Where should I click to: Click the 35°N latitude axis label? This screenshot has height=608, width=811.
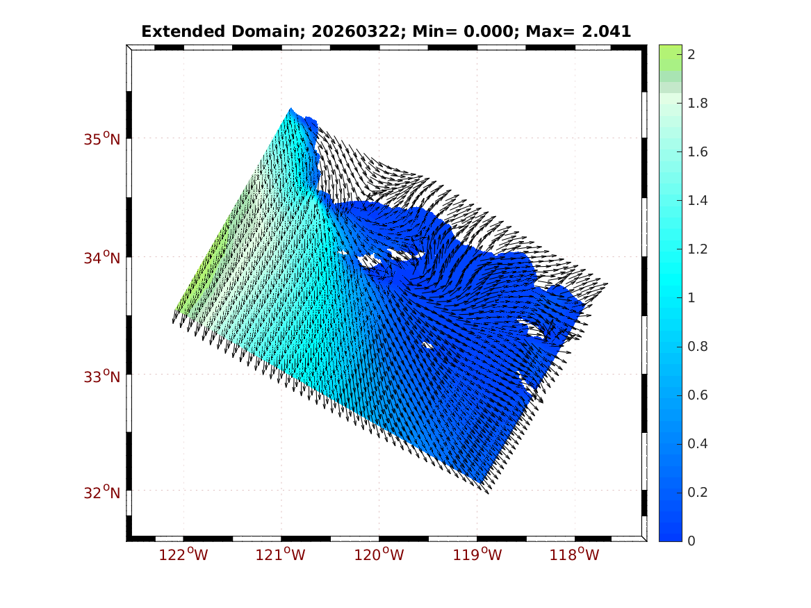tap(102, 139)
